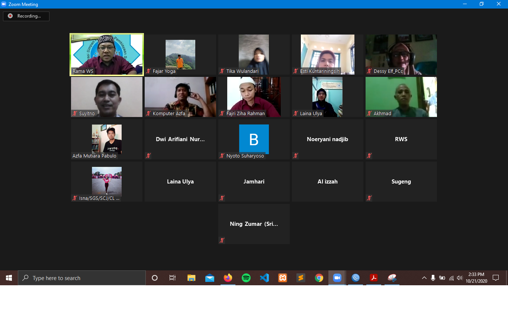Launch Visual Studio Code from taskbar
The width and height of the screenshot is (508, 312).
[264, 278]
